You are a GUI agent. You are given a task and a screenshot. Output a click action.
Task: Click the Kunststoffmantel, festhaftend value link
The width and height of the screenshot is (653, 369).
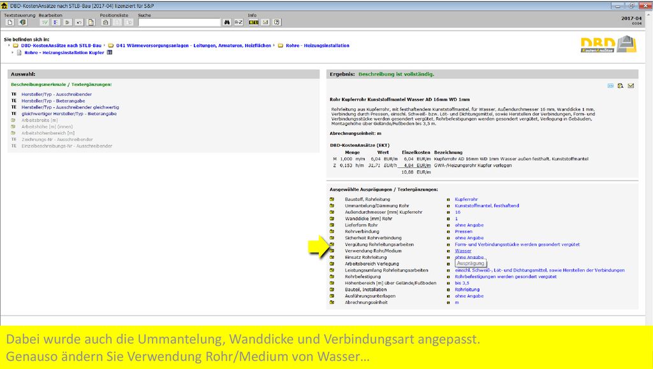pyautogui.click(x=487, y=205)
